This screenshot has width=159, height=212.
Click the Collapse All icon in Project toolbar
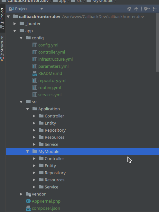coord(136,9)
